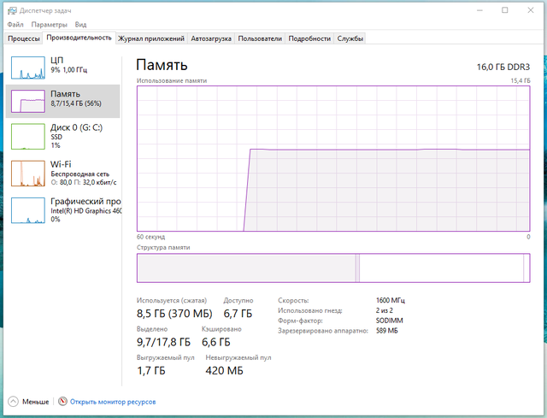Click the resource monitor icon
The width and height of the screenshot is (547, 418).
[62, 401]
